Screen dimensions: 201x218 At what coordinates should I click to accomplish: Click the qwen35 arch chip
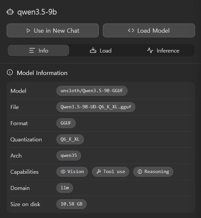69,156
